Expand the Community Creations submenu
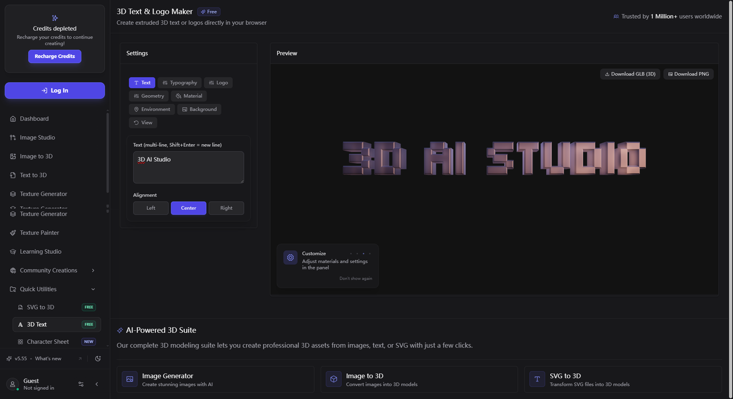Image resolution: width=733 pixels, height=399 pixels. (x=93, y=270)
